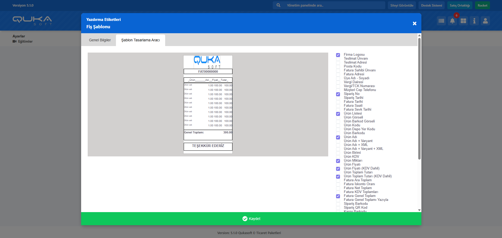Click the Siteyi Görüntüle button
The width and height of the screenshot is (502, 238).
[x=402, y=5]
